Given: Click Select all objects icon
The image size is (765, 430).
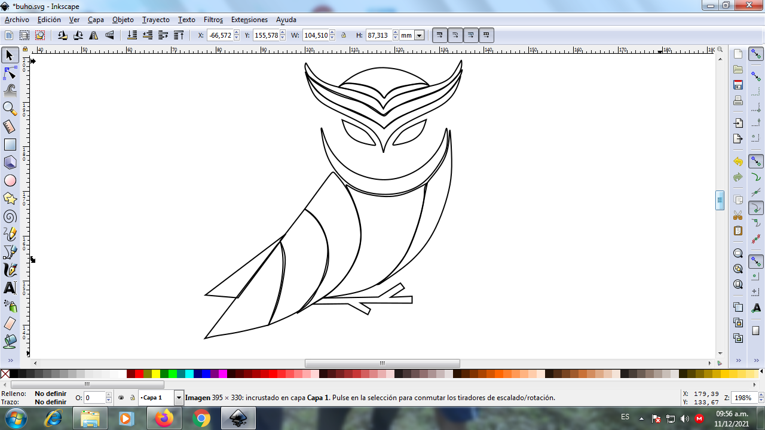Looking at the screenshot, I should (9, 35).
